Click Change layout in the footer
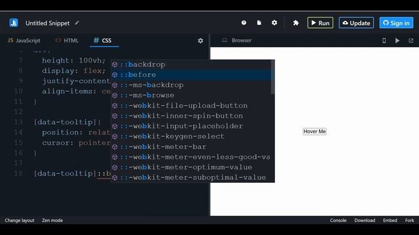 [x=20, y=221]
